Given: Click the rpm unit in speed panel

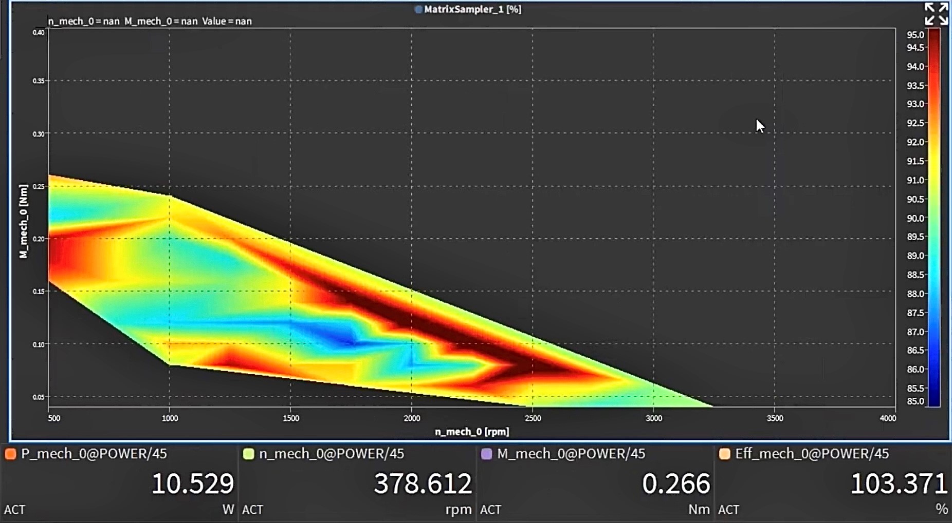Looking at the screenshot, I should tap(459, 510).
